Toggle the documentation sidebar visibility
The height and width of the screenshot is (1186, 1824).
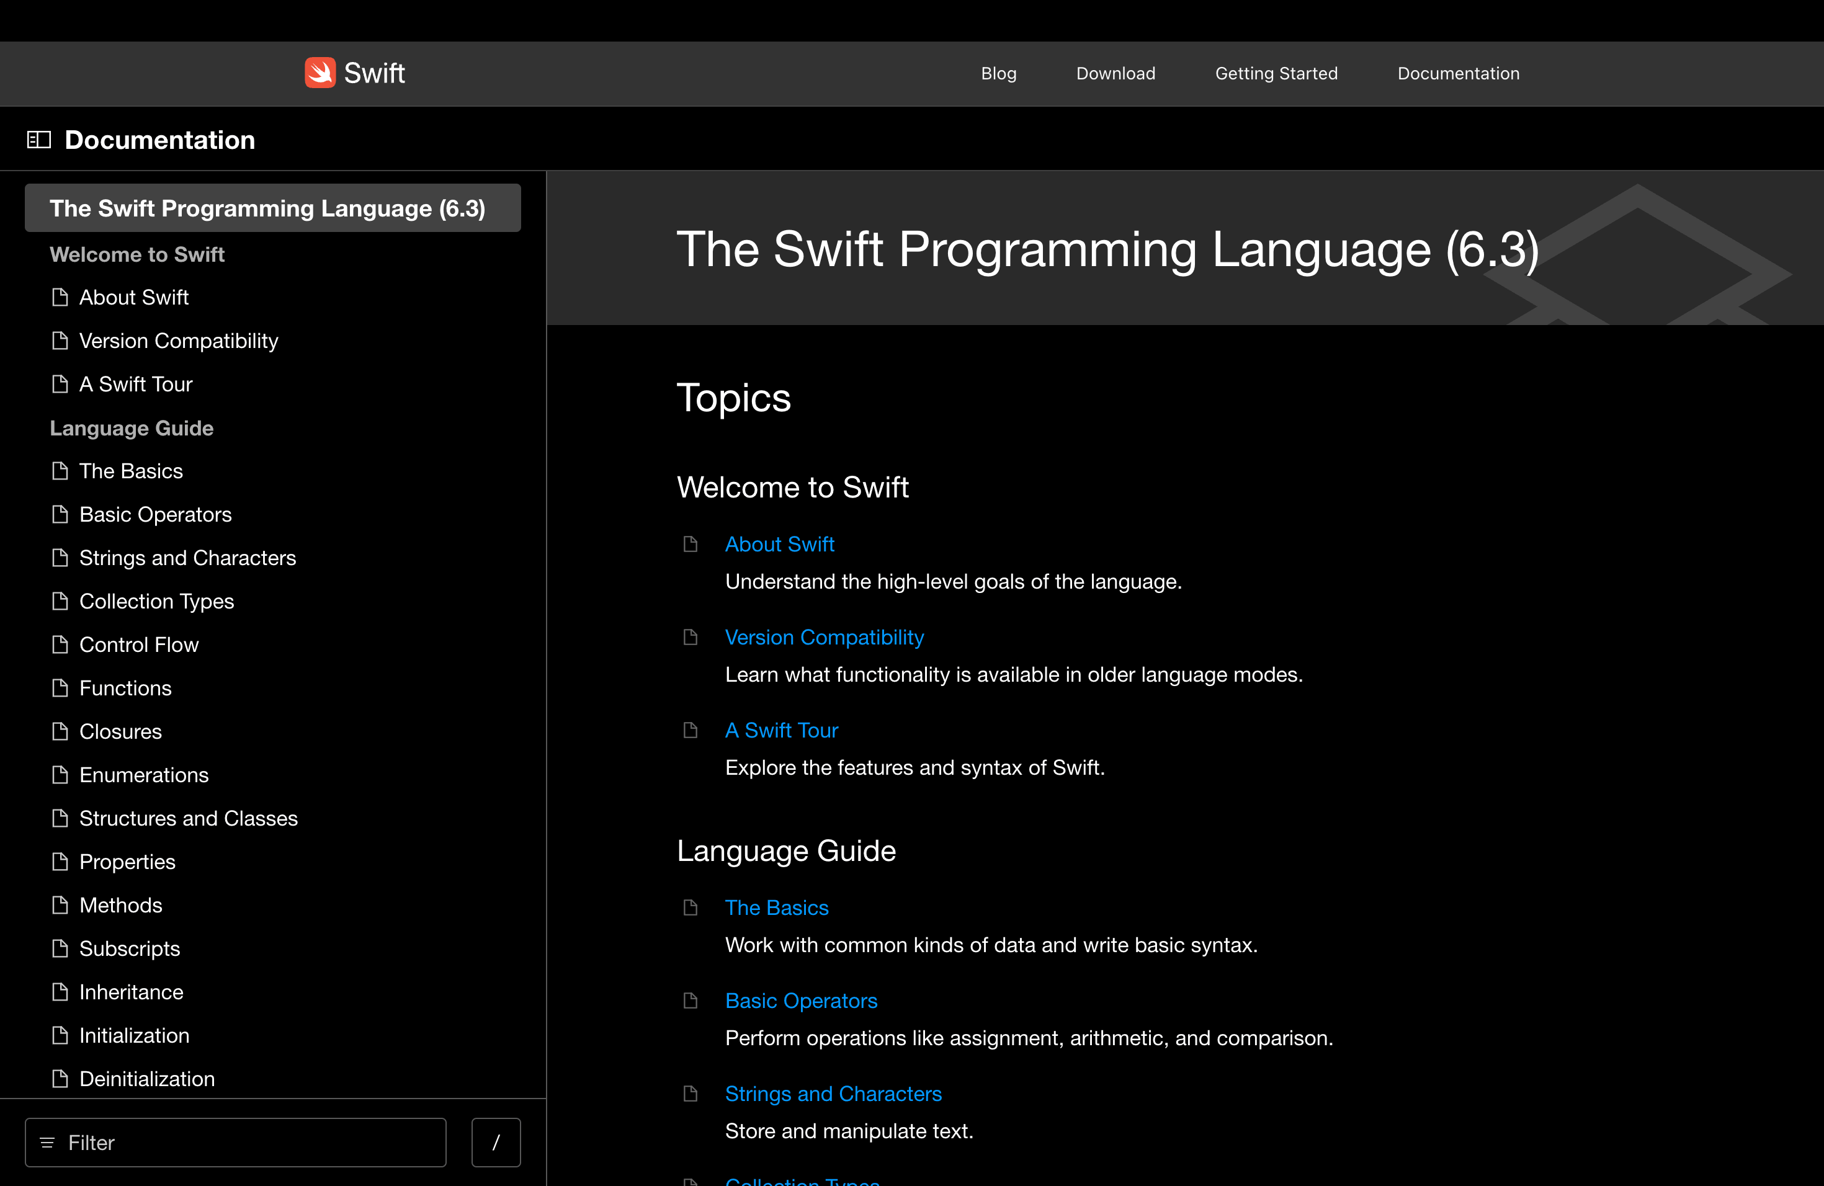coord(38,140)
